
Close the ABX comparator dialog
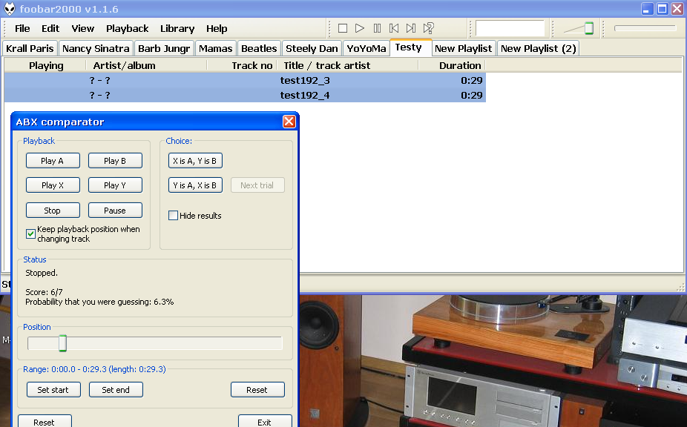pyautogui.click(x=289, y=122)
